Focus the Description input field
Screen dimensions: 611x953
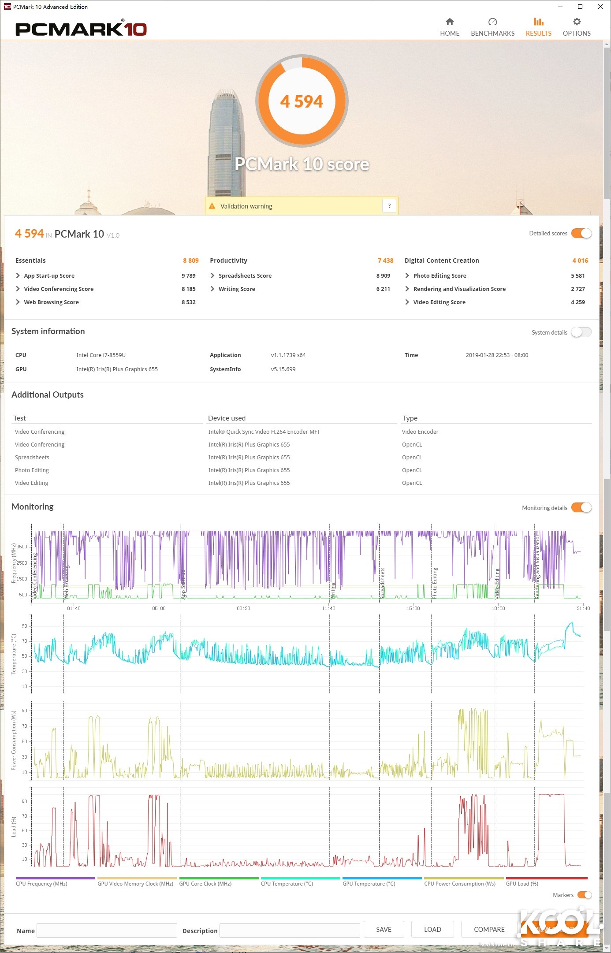pos(290,931)
